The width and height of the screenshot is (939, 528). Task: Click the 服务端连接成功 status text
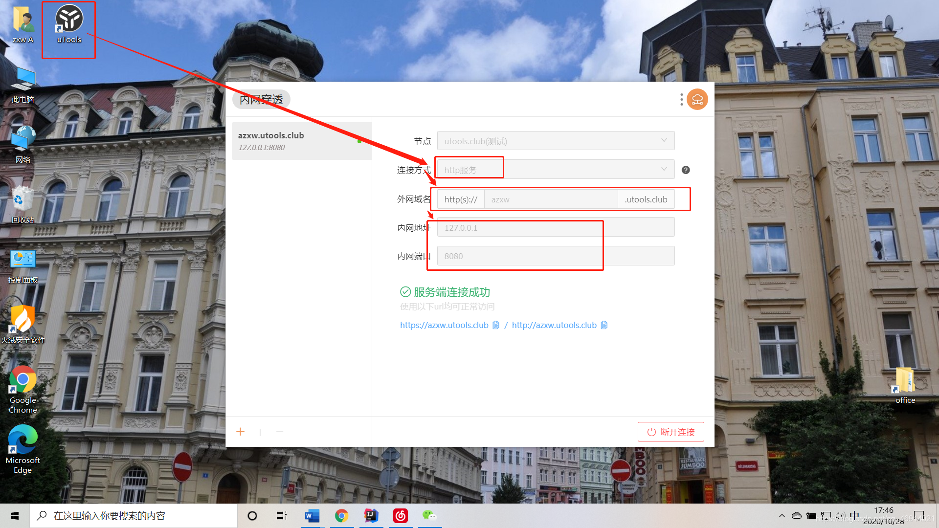click(451, 292)
